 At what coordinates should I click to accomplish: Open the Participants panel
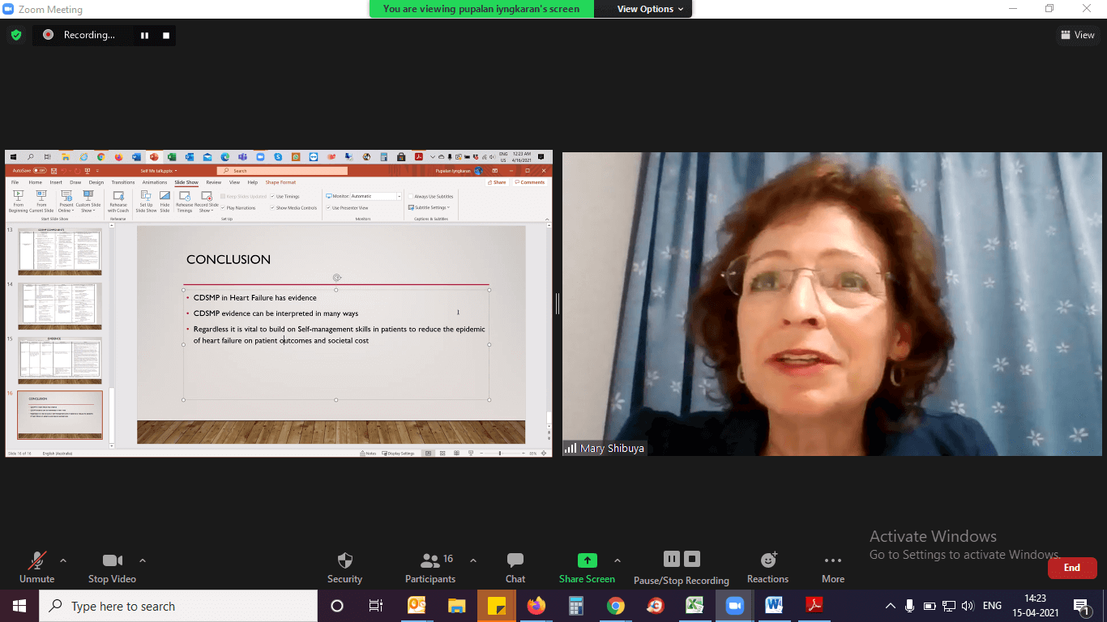point(430,567)
